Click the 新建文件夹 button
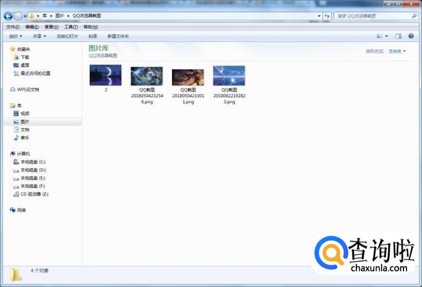This screenshot has height=287, width=422. [118, 36]
